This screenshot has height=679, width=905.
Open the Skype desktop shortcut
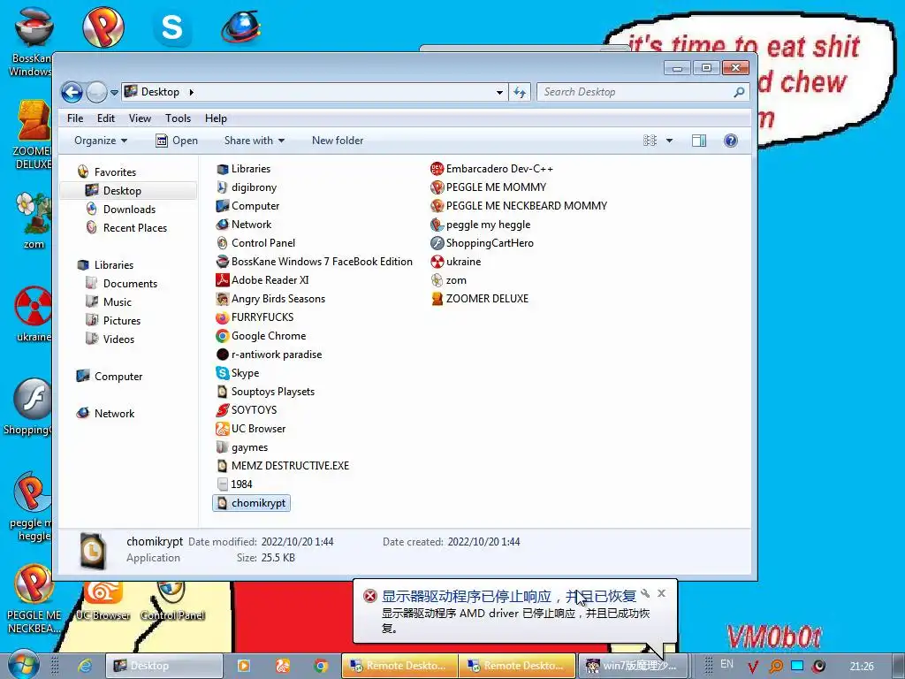(172, 27)
